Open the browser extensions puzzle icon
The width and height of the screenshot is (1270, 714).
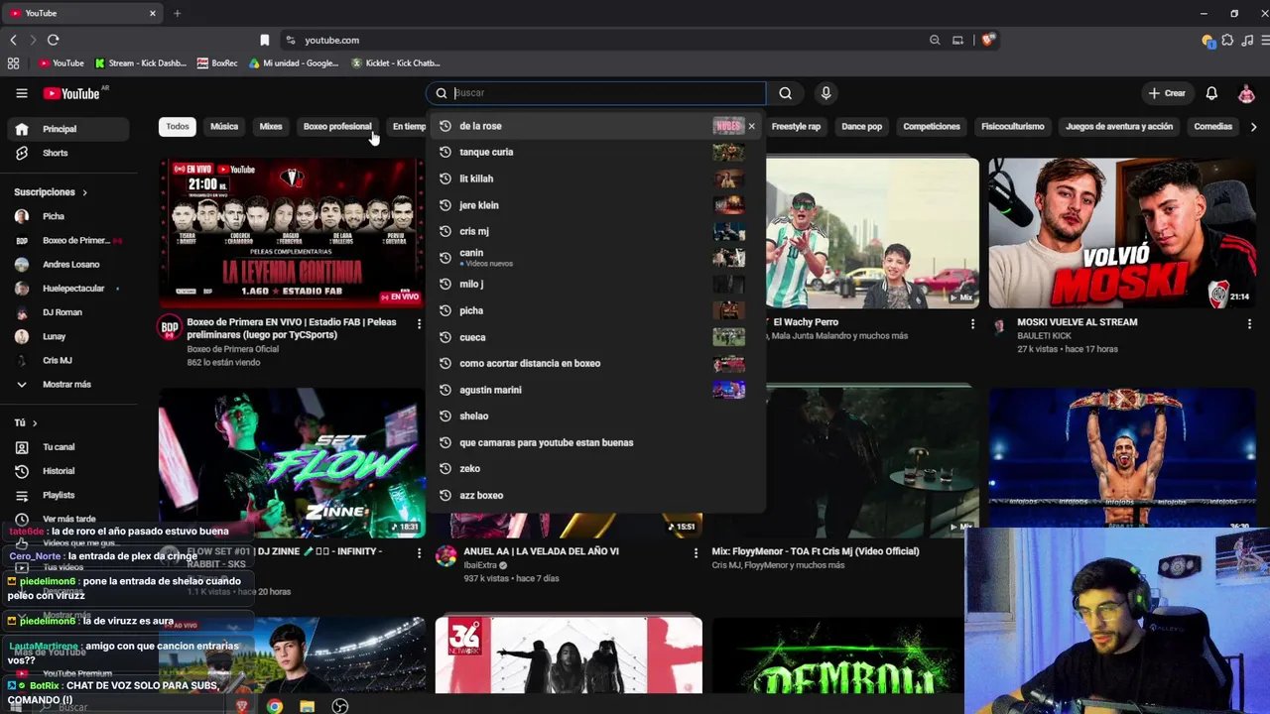click(x=1227, y=40)
